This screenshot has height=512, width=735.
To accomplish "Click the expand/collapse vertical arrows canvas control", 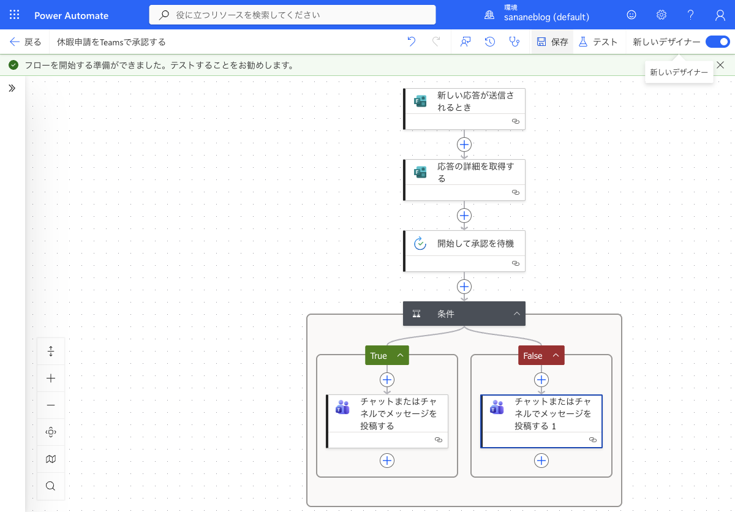I will click(x=51, y=352).
